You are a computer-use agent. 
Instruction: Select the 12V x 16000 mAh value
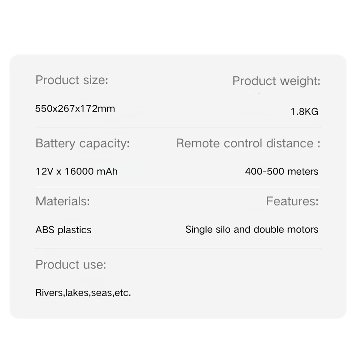pos(77,171)
